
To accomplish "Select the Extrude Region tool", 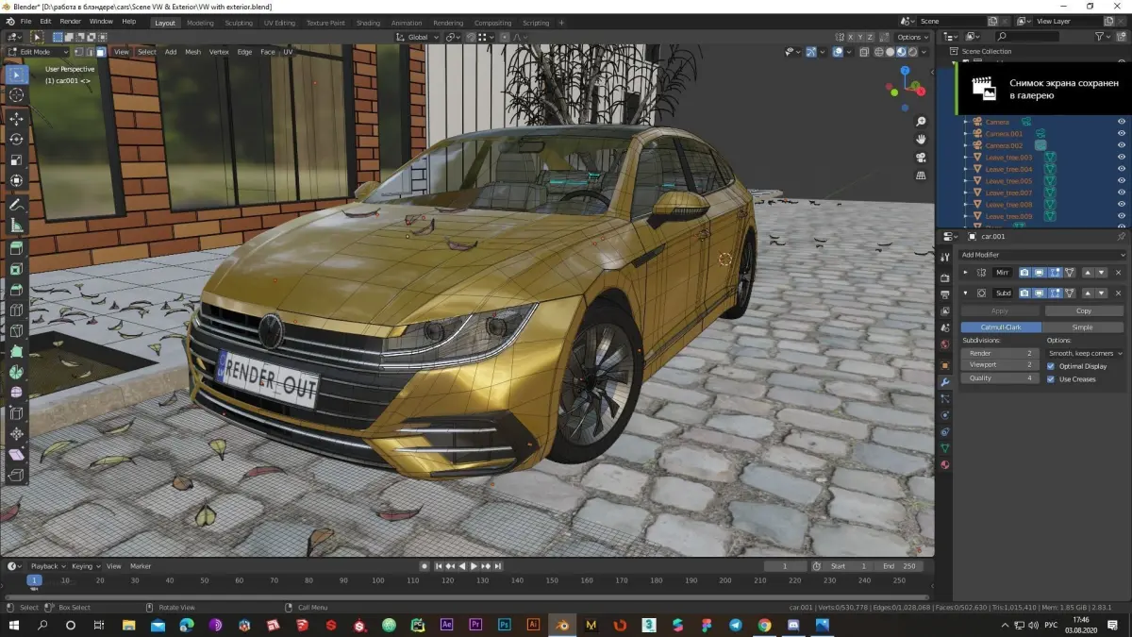I will point(16,248).
